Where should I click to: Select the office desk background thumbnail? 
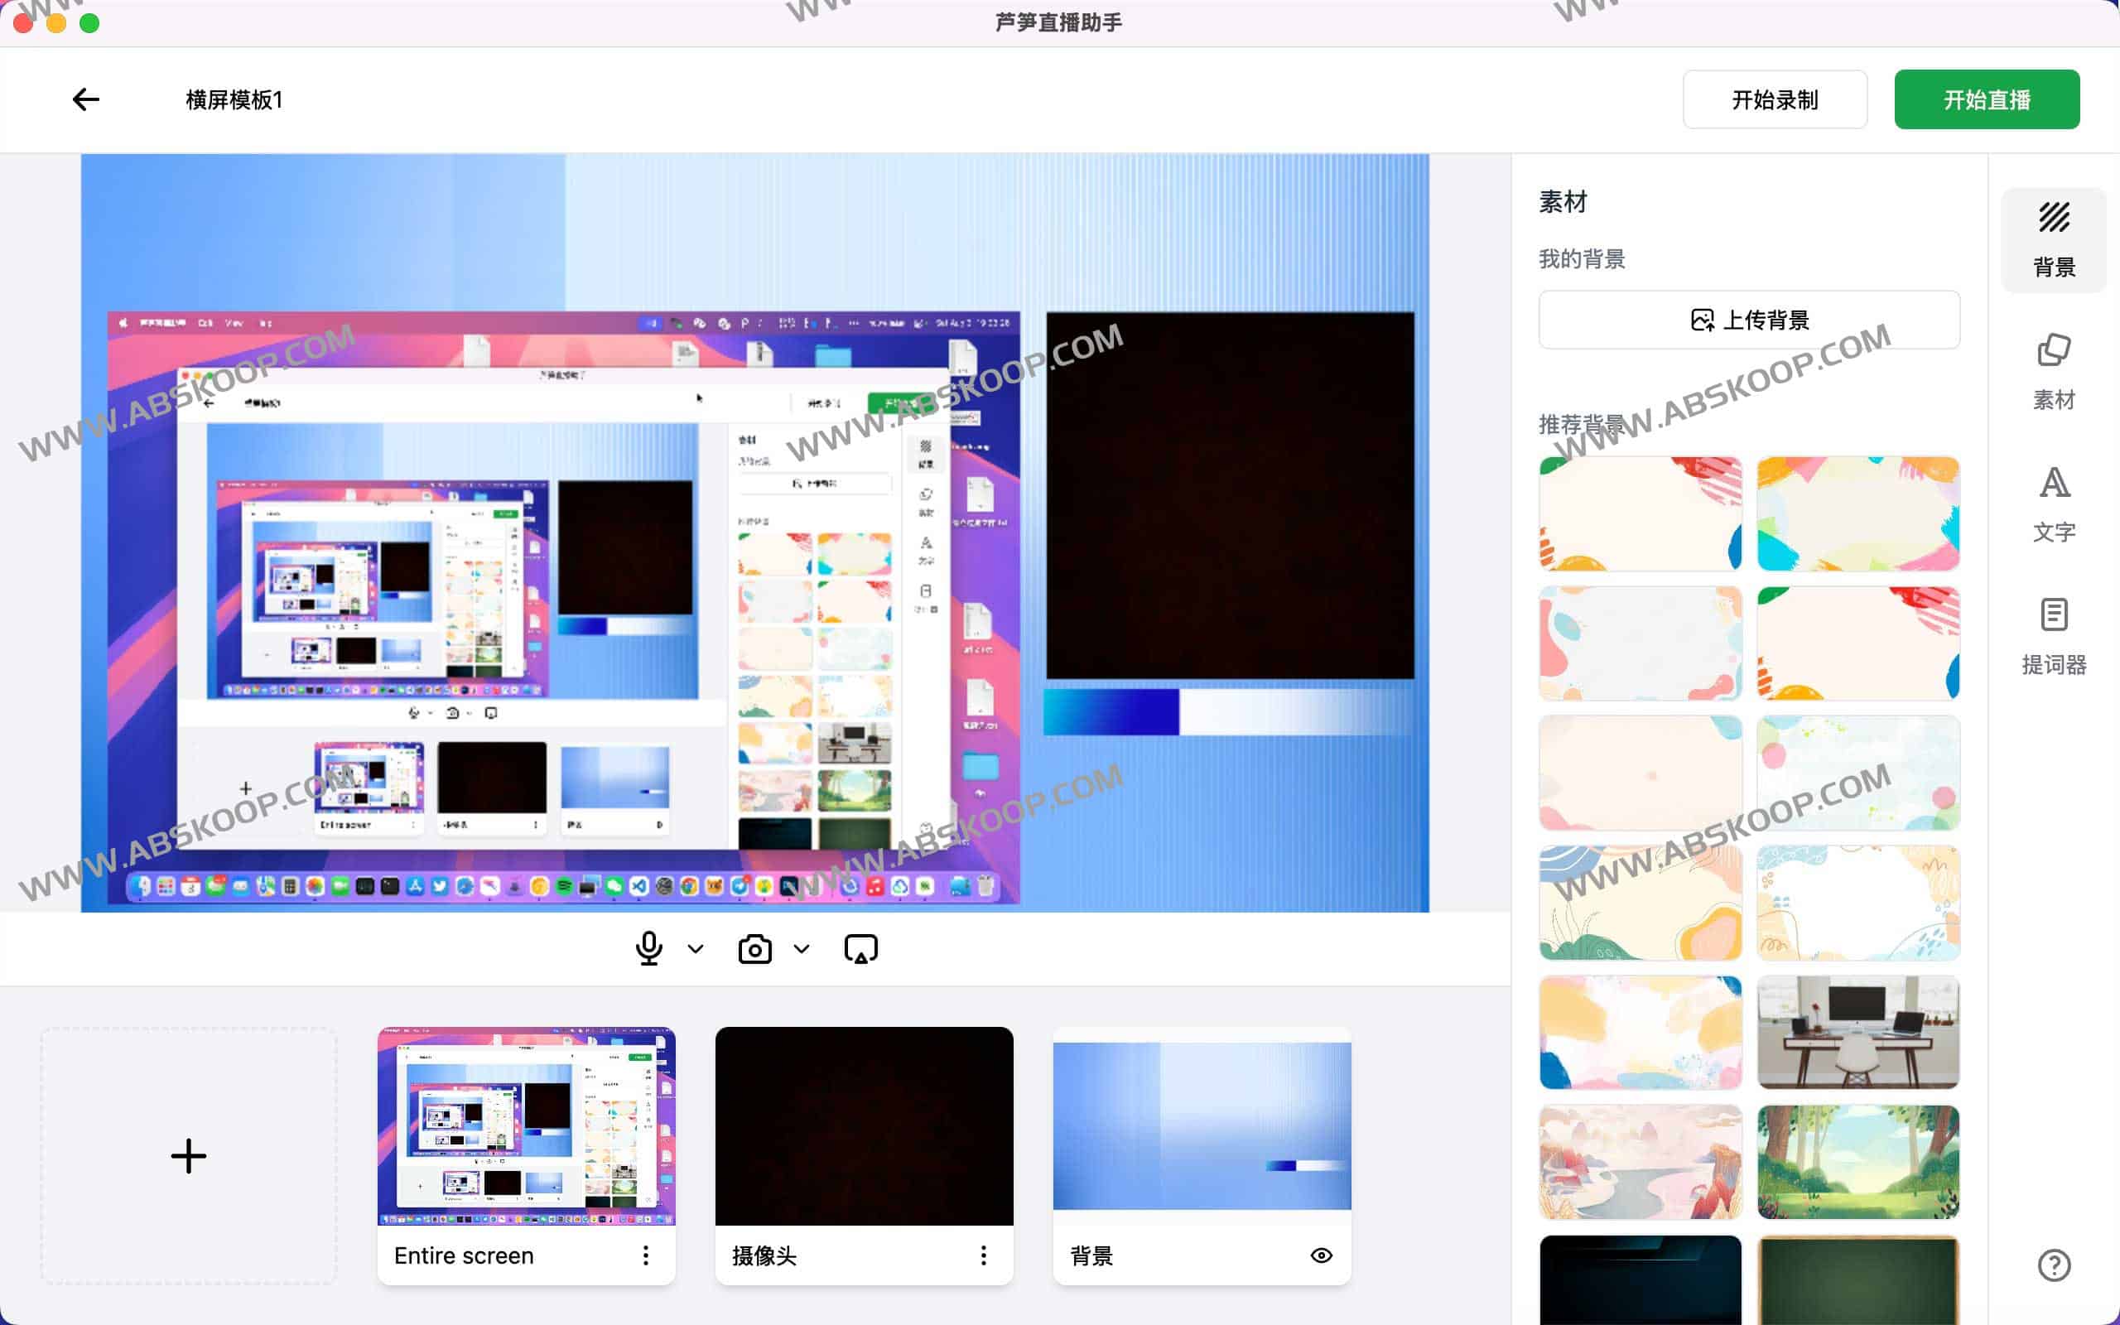pos(1857,1032)
